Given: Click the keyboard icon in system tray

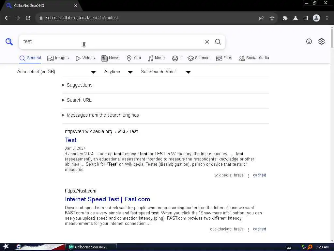Looking at the screenshot, I should pyautogui.click(x=289, y=248).
